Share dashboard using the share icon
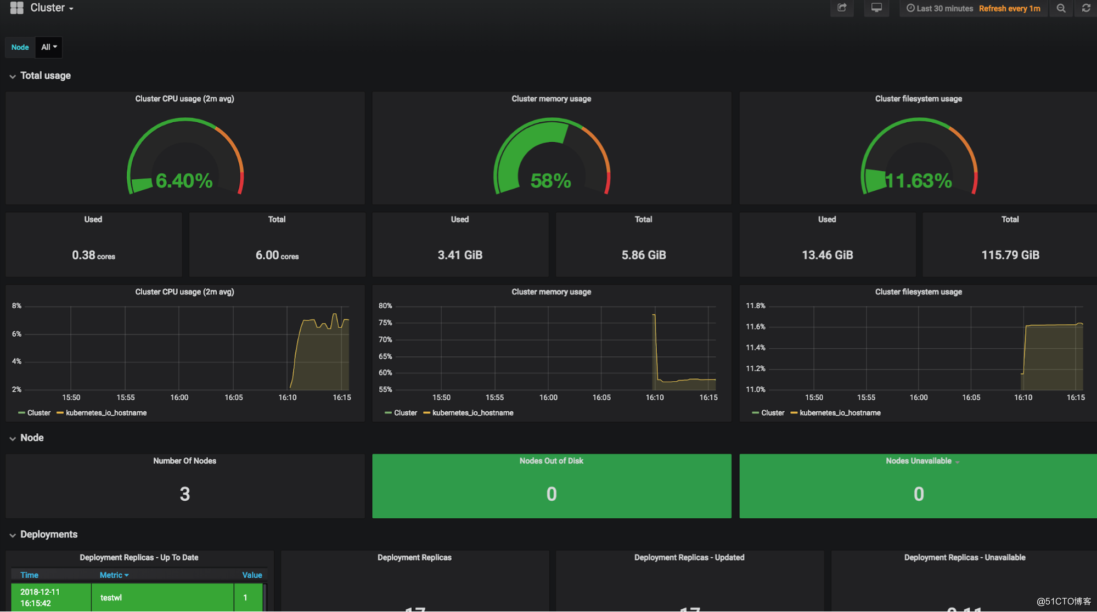The image size is (1097, 612). pyautogui.click(x=842, y=8)
